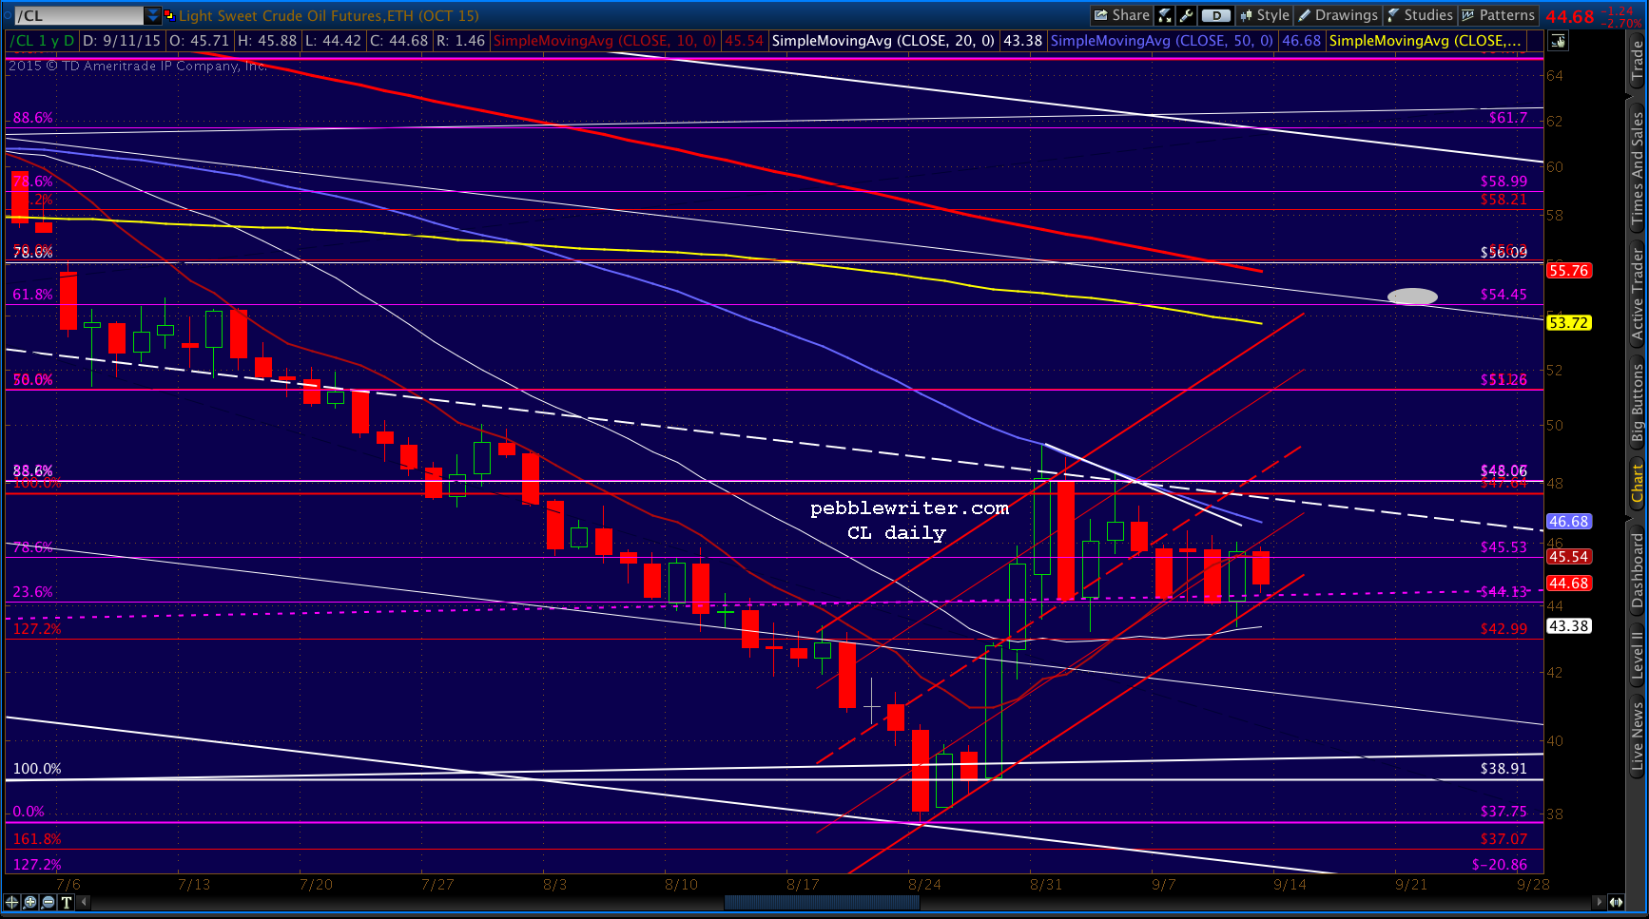Open the Drawings dropdown menu
Viewport: 1649px width, 919px height.
point(1338,15)
